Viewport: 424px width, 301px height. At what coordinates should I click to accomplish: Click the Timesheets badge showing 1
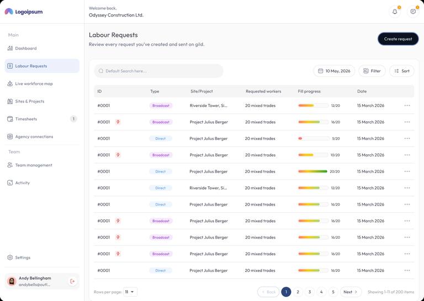73,119
